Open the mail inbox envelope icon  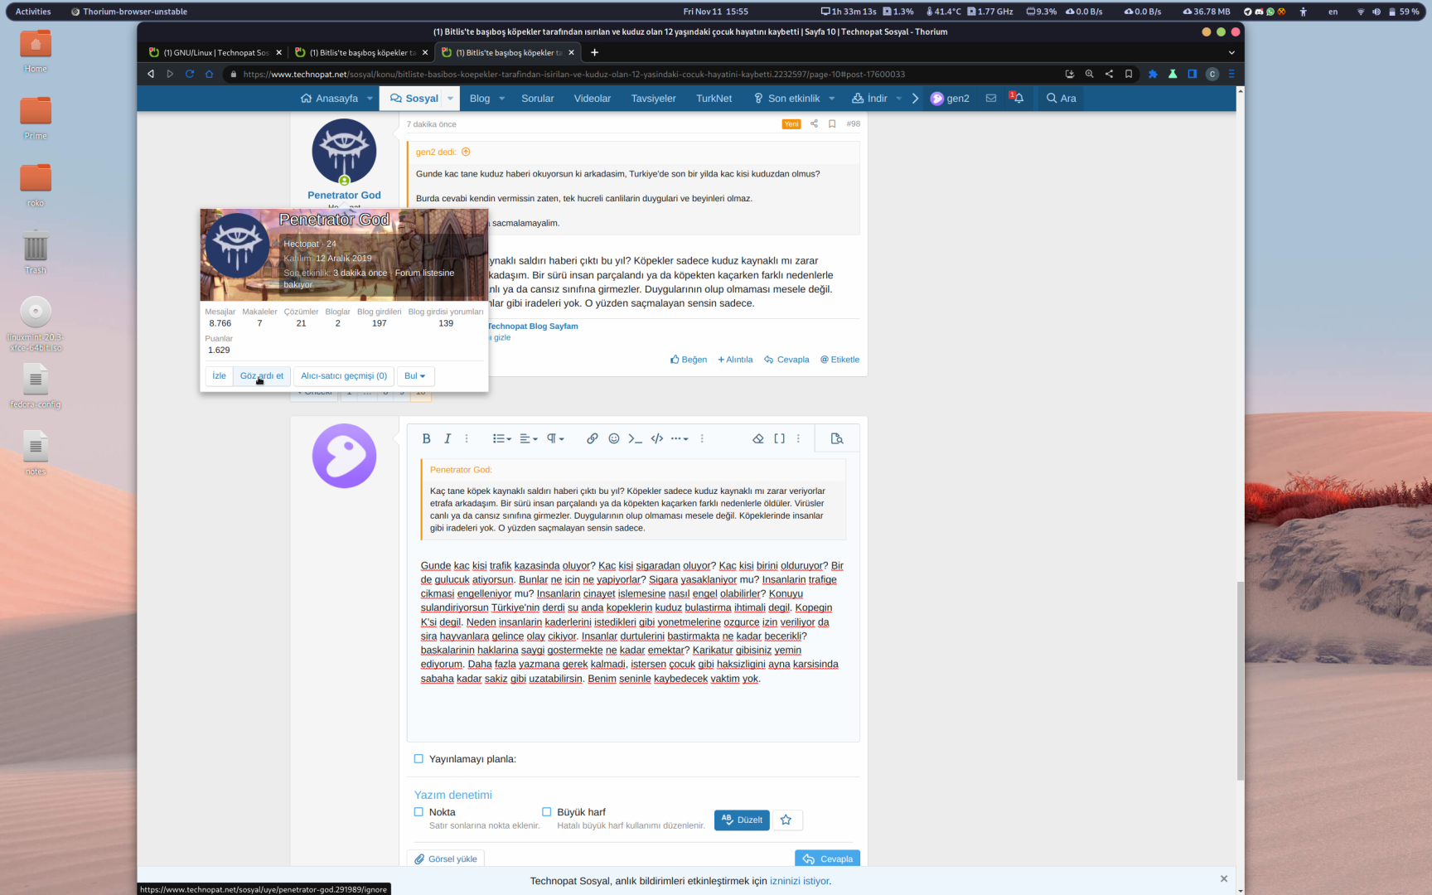(x=991, y=98)
